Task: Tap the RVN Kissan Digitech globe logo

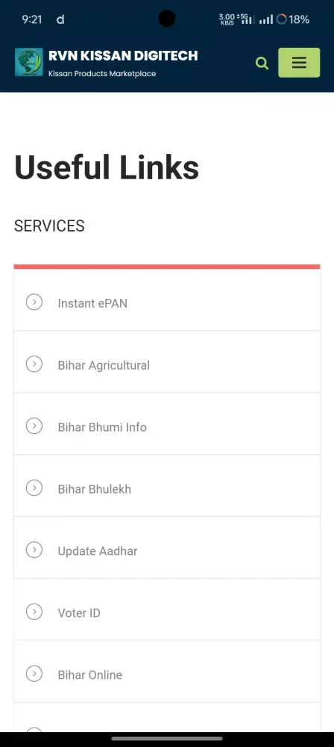Action: [x=28, y=62]
